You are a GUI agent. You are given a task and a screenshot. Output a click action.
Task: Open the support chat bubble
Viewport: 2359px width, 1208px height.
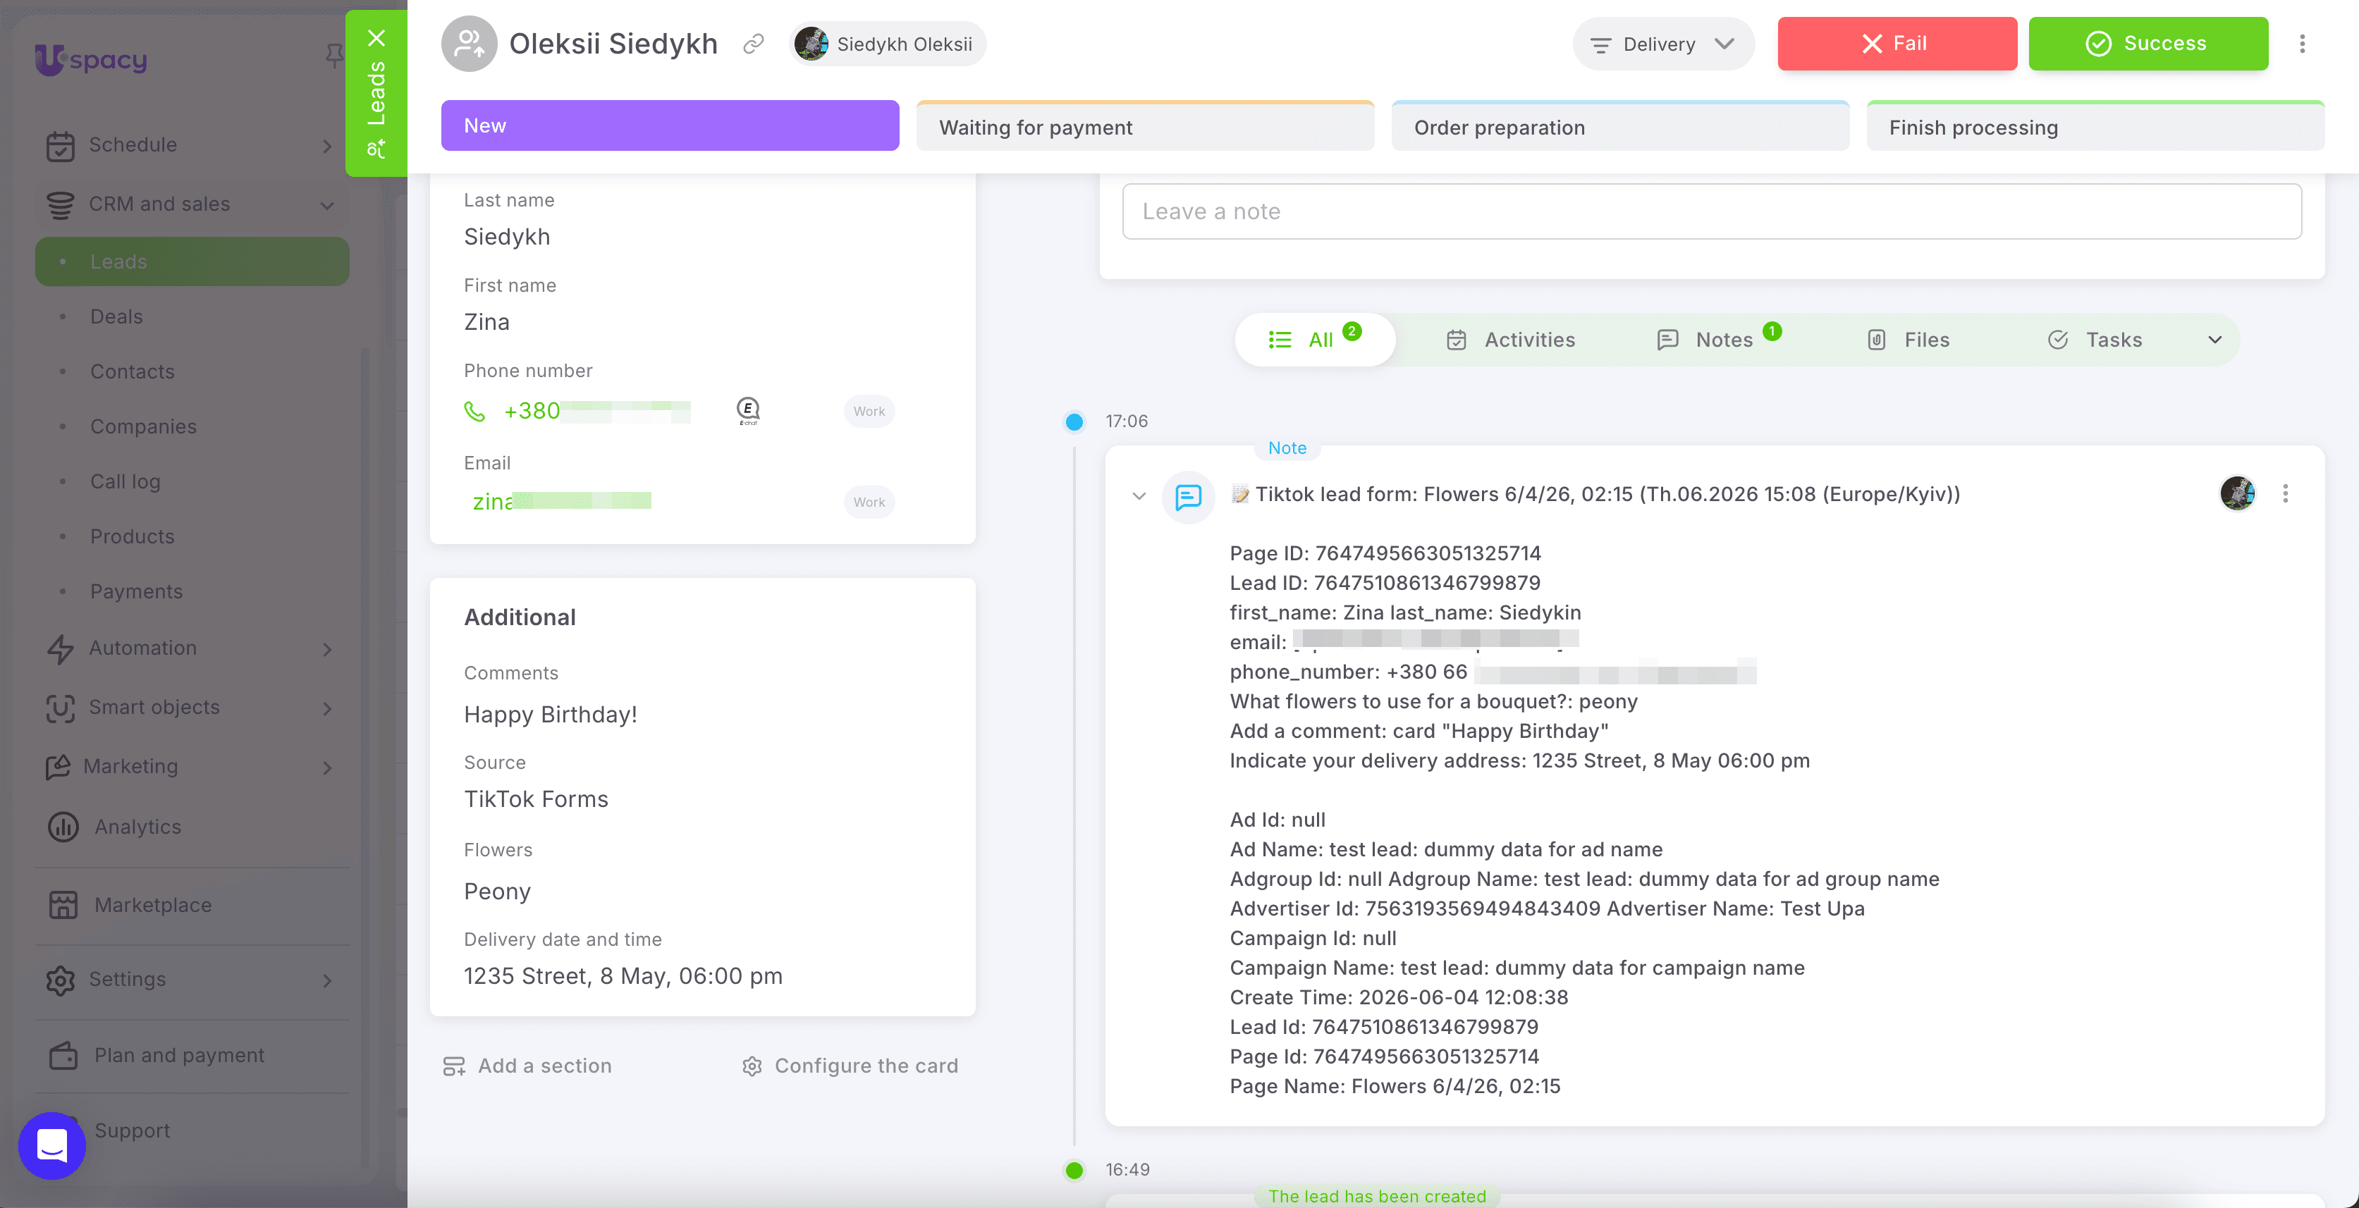pyautogui.click(x=52, y=1145)
